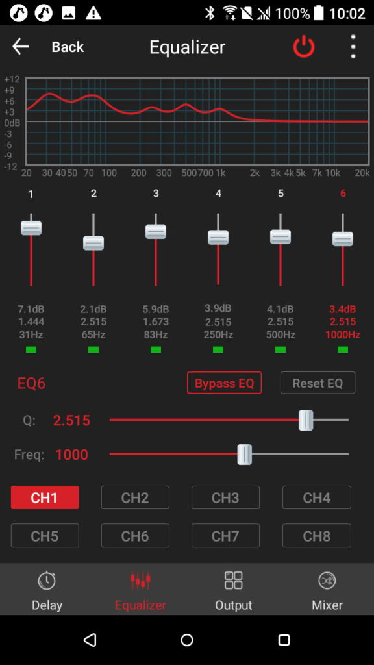Image resolution: width=374 pixels, height=665 pixels.
Task: Click the Bypass EQ button
Action: [224, 383]
